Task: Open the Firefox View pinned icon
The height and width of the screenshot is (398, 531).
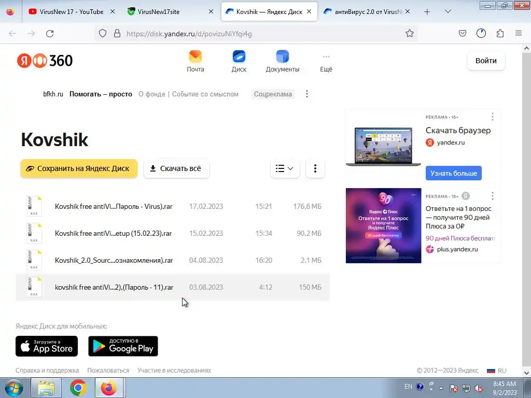Action: click(10, 11)
